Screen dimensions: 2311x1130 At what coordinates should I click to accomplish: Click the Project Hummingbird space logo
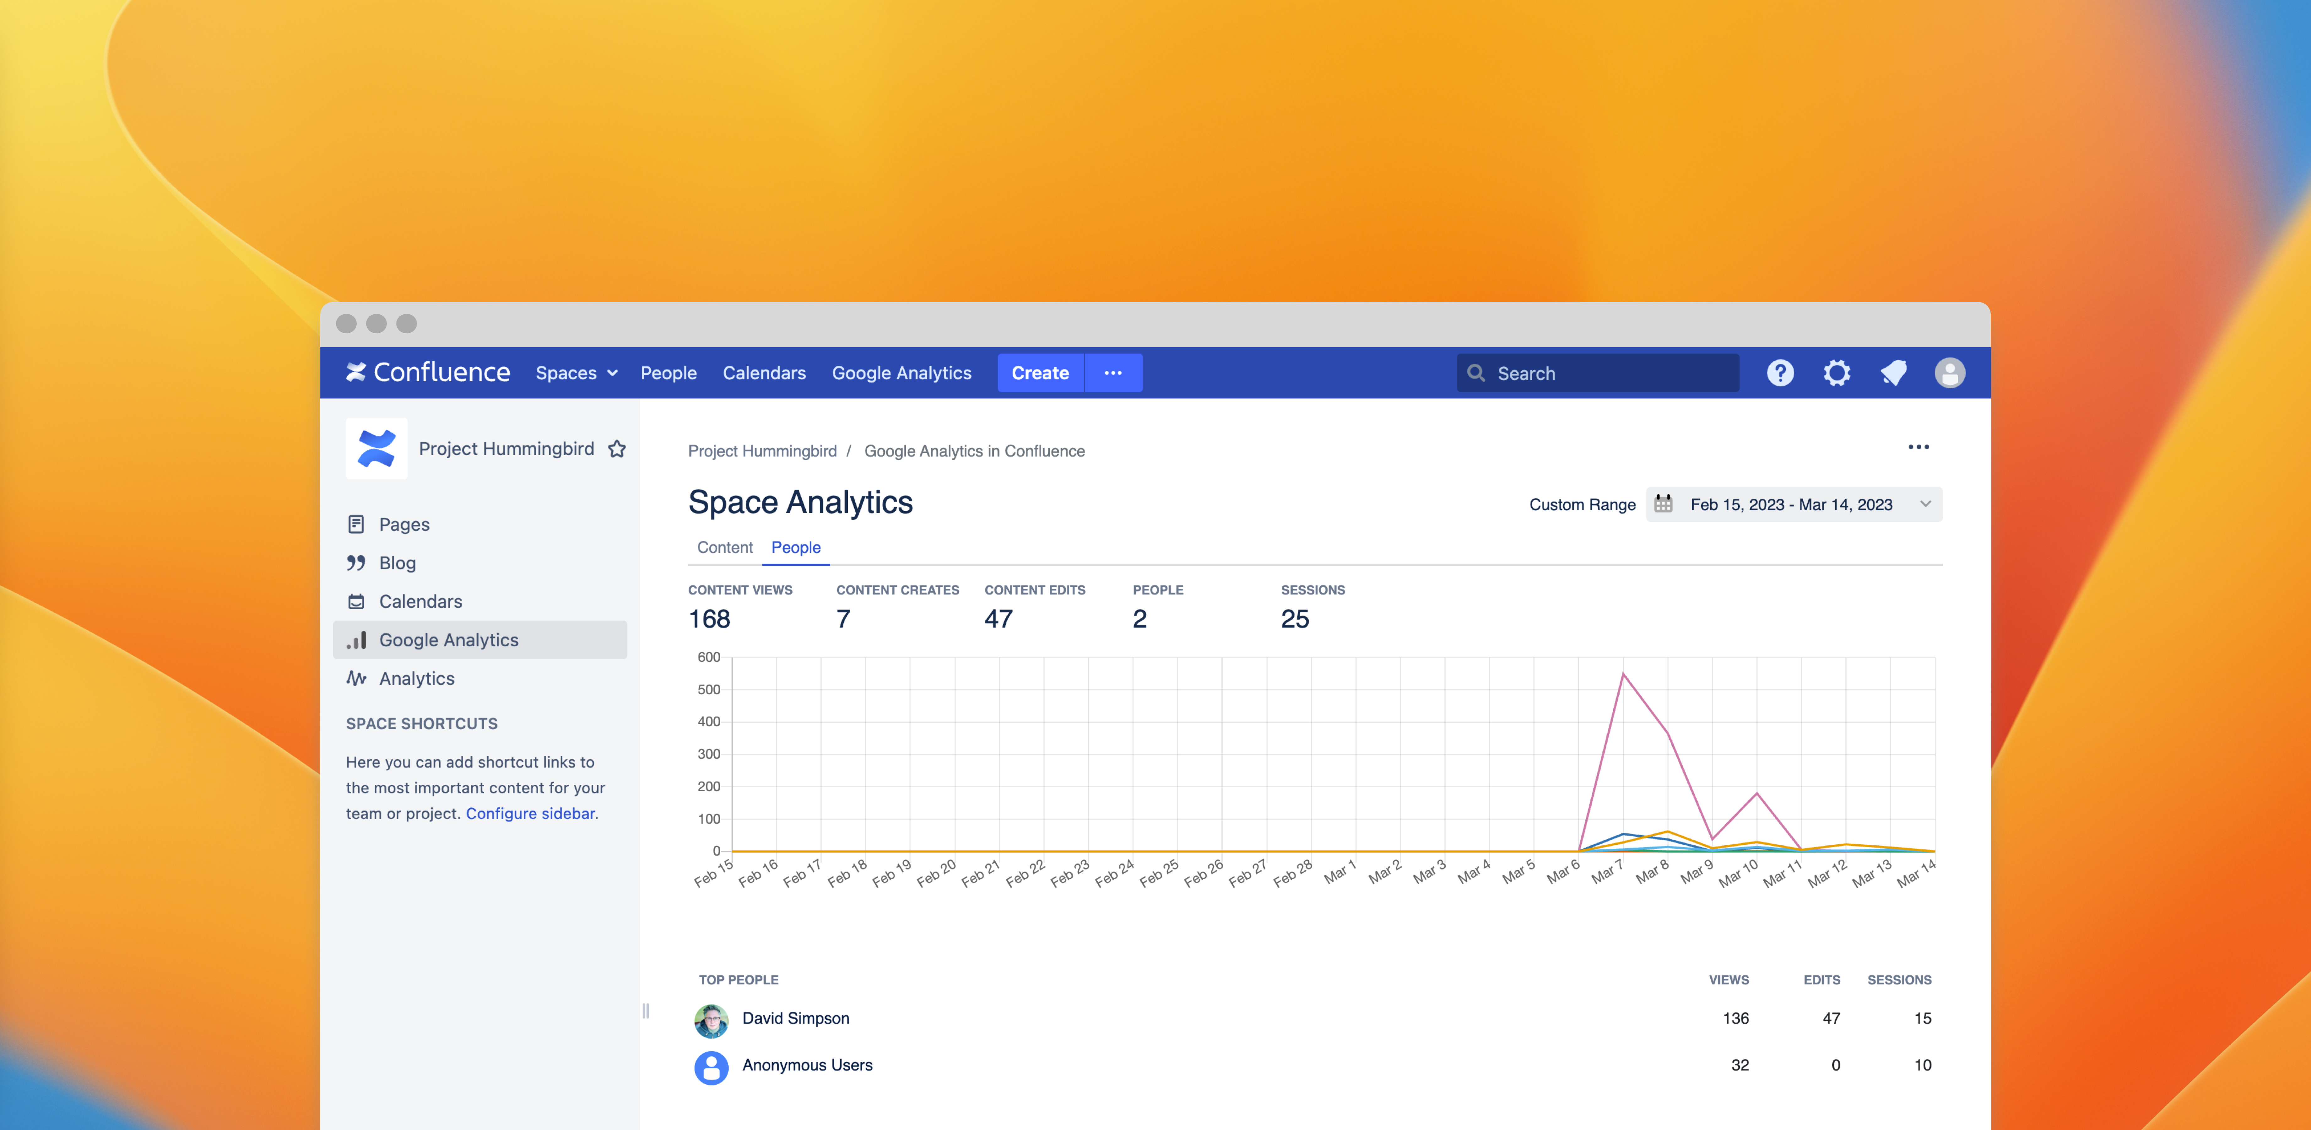click(377, 449)
